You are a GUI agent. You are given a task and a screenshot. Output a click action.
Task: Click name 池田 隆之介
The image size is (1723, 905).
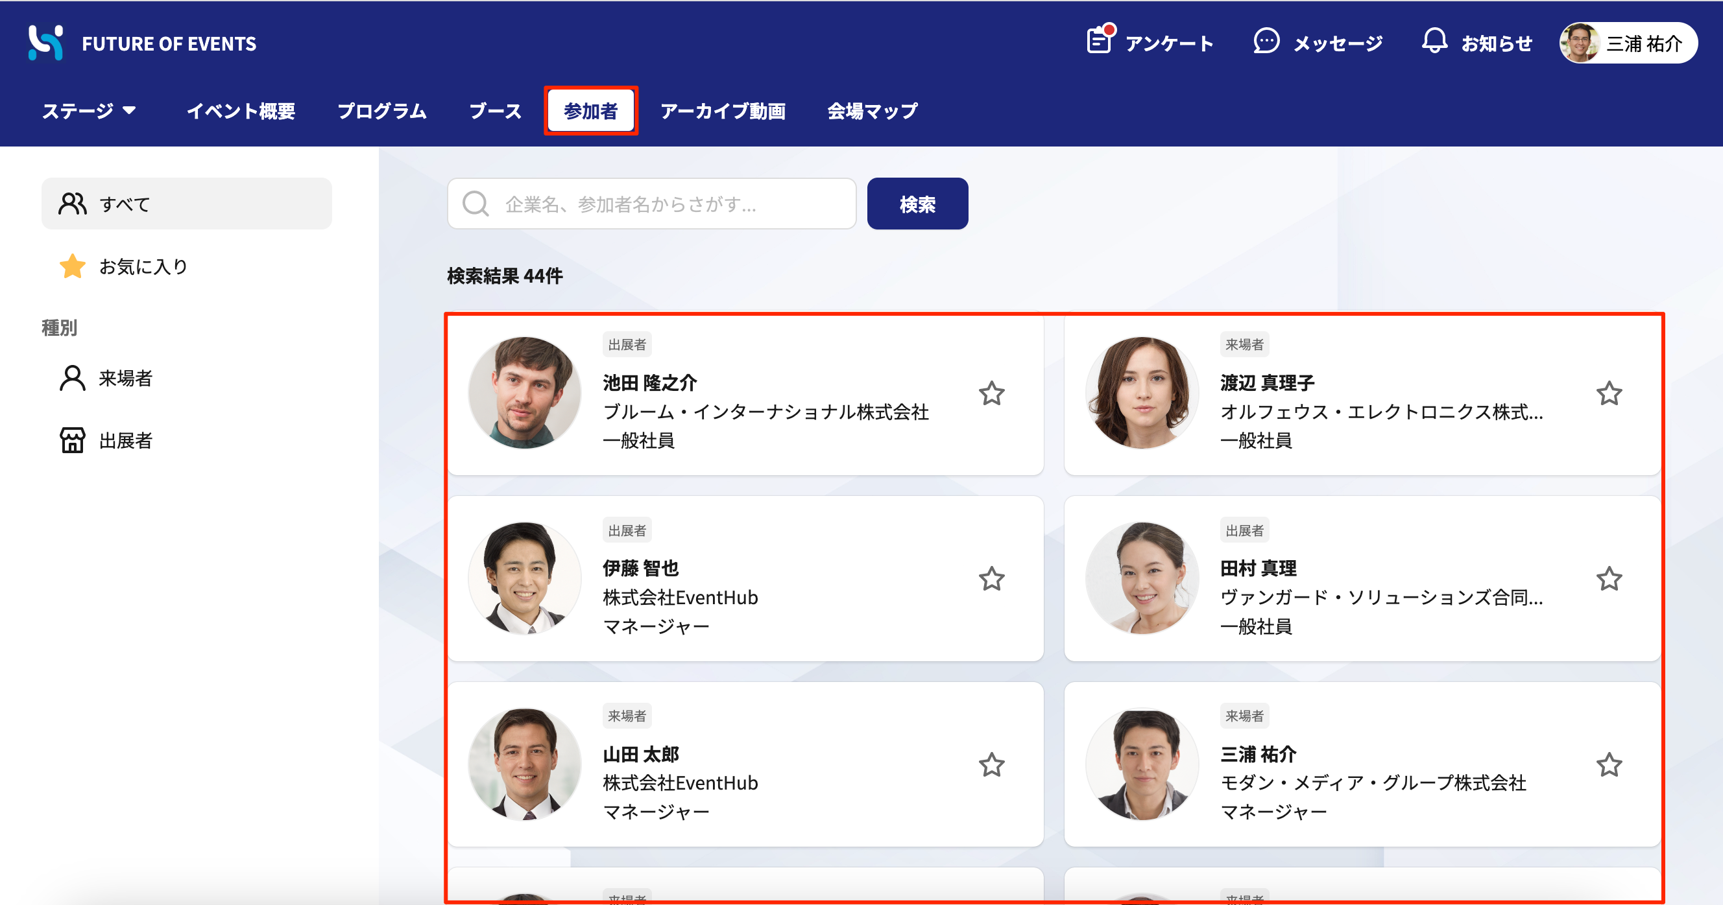pos(650,383)
